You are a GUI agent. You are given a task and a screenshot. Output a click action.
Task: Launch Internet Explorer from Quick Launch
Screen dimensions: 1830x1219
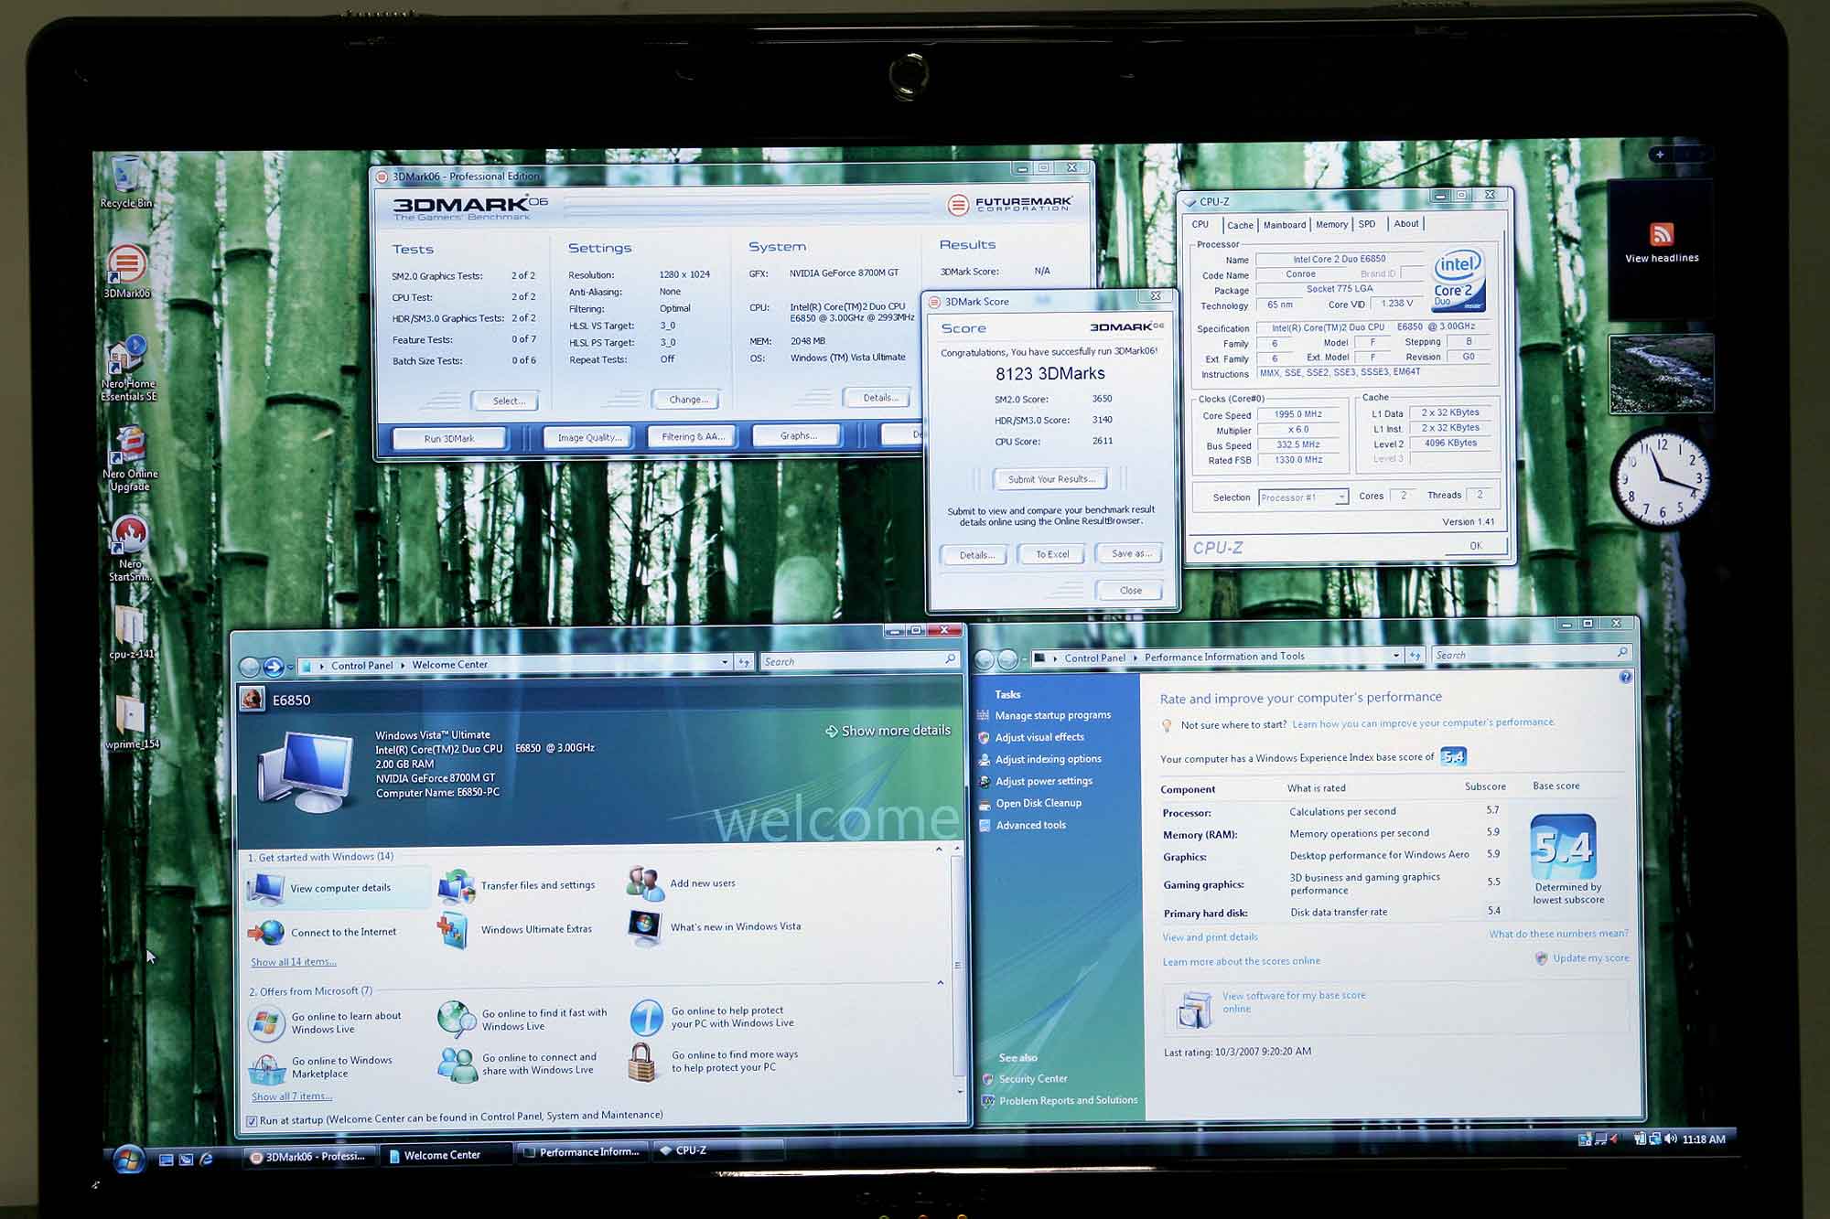[207, 1159]
